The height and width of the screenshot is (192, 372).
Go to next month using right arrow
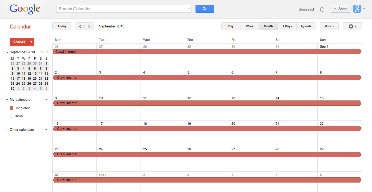(x=89, y=26)
